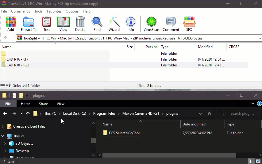Open the WinRAR Help menu
Viewport: 262px width, 164px height.
coord(87,11)
